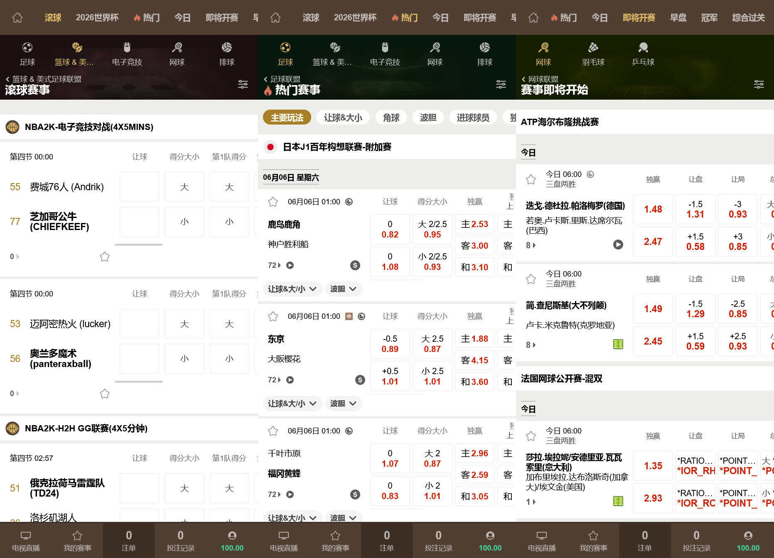This screenshot has height=558, width=774.
Task: Expand 波胆 under 东京 match
Action: click(x=344, y=404)
